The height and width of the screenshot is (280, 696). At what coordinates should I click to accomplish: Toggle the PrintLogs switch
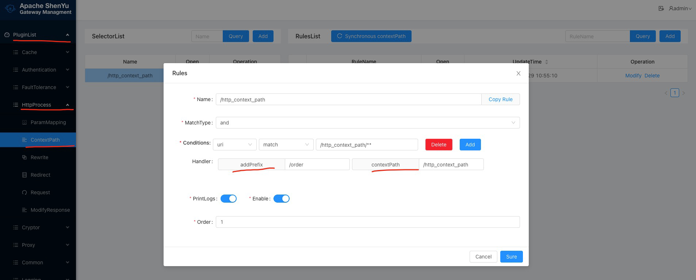tap(228, 199)
